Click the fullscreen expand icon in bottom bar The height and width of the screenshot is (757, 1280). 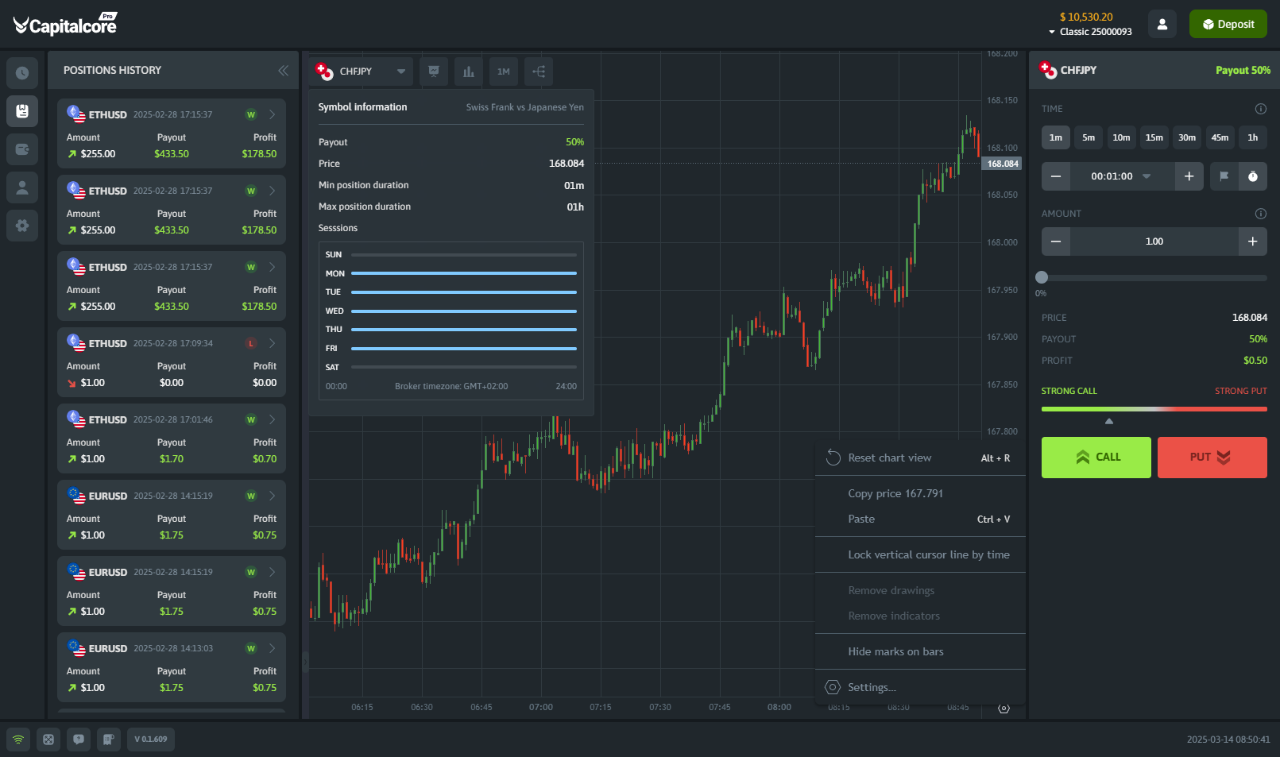(48, 740)
